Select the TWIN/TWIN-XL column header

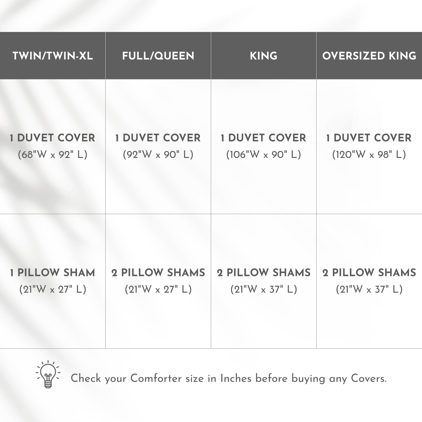(x=53, y=56)
